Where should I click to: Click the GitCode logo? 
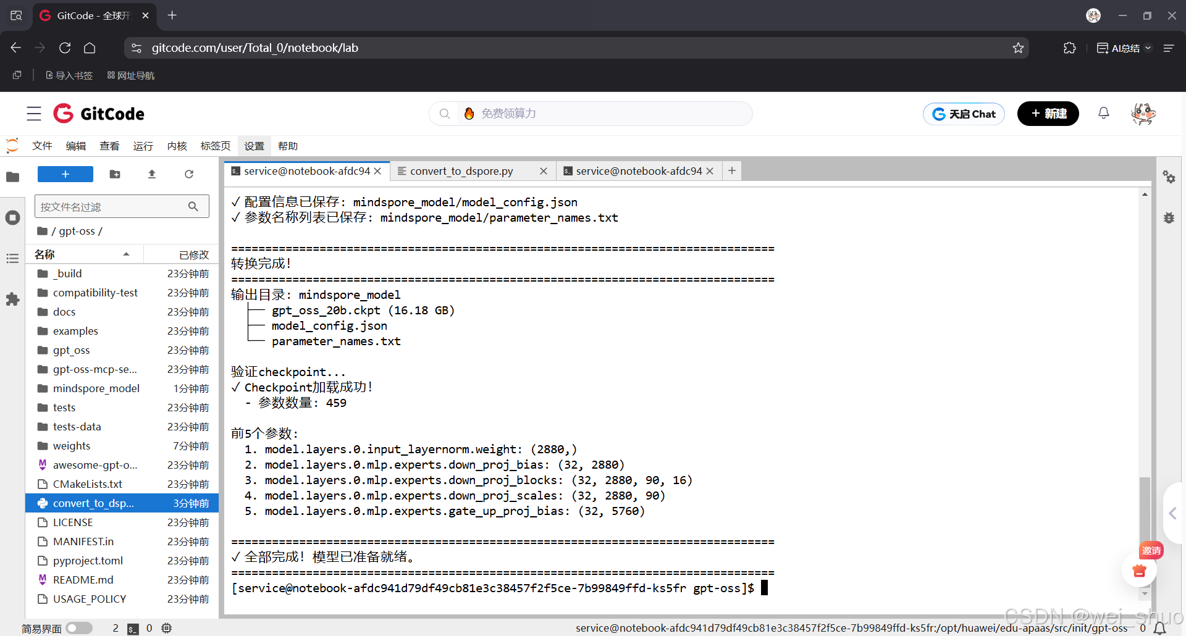click(x=99, y=114)
